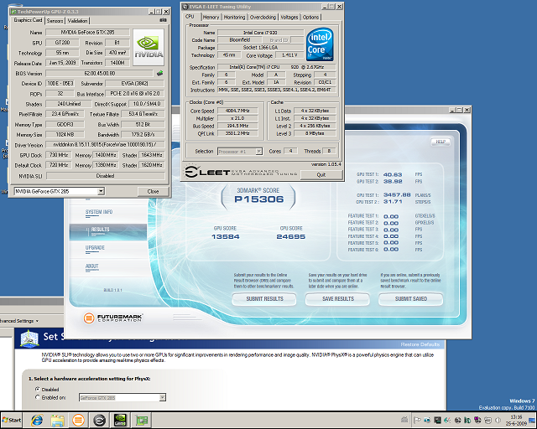
Task: Open Windows Explorer folder icon on taskbar
Action: click(58, 420)
